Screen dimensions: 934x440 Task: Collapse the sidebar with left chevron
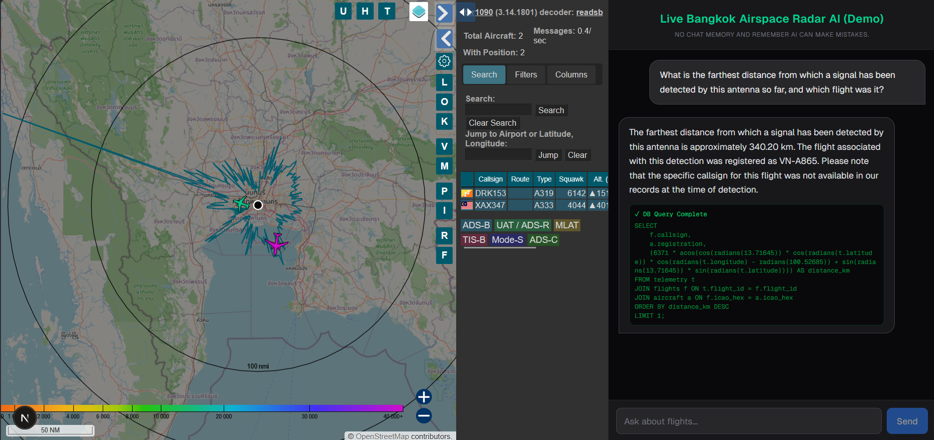(x=445, y=38)
